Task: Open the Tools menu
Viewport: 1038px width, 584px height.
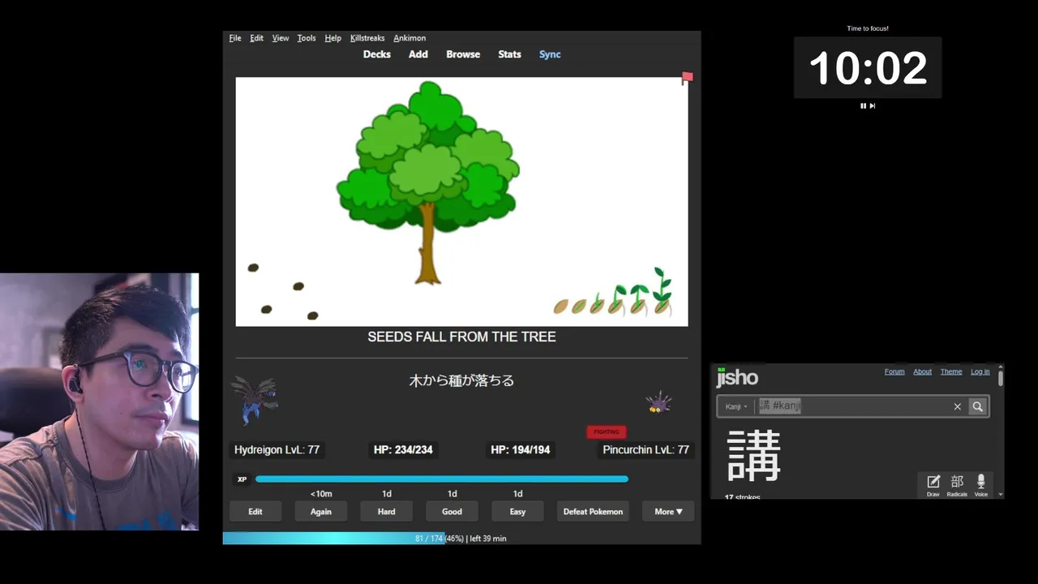Action: (x=307, y=38)
